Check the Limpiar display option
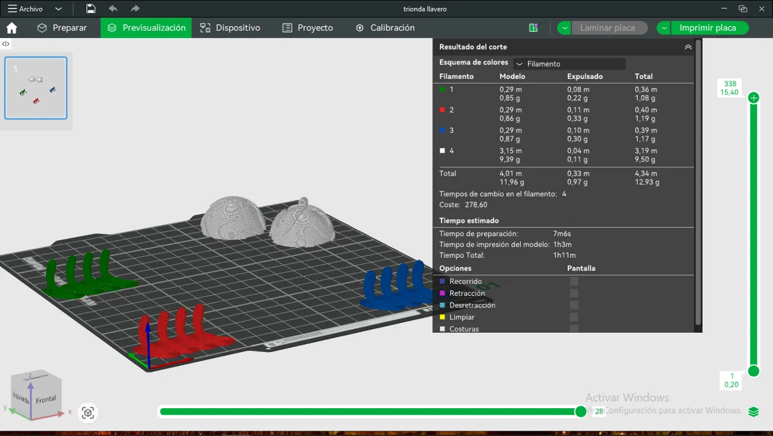The height and width of the screenshot is (436, 773). coord(574,317)
